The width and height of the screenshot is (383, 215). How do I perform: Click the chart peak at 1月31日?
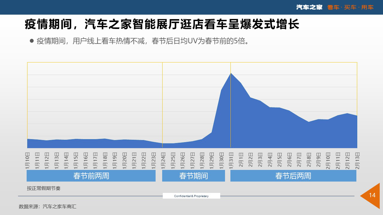[x=230, y=73]
